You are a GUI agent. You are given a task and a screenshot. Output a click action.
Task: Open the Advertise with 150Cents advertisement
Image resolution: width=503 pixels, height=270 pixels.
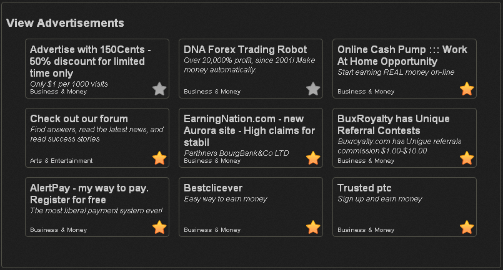(91, 61)
